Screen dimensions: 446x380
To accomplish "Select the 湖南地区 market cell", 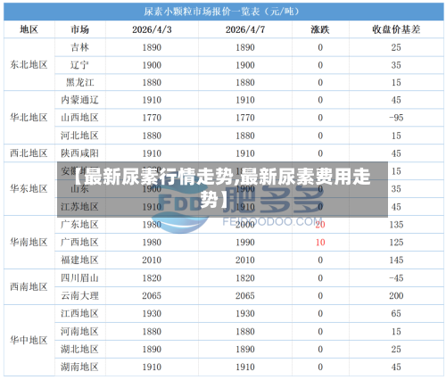I will point(79,367).
